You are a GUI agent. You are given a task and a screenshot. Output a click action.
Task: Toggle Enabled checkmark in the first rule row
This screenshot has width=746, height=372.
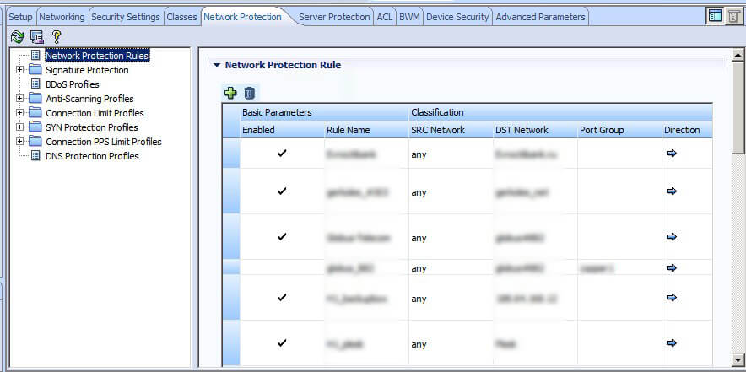(282, 154)
